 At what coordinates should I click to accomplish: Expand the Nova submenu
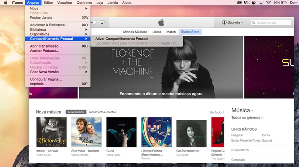coord(58,8)
